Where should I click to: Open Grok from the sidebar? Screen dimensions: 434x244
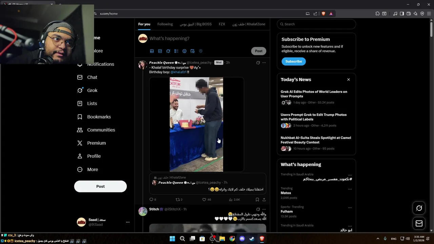coord(87,90)
